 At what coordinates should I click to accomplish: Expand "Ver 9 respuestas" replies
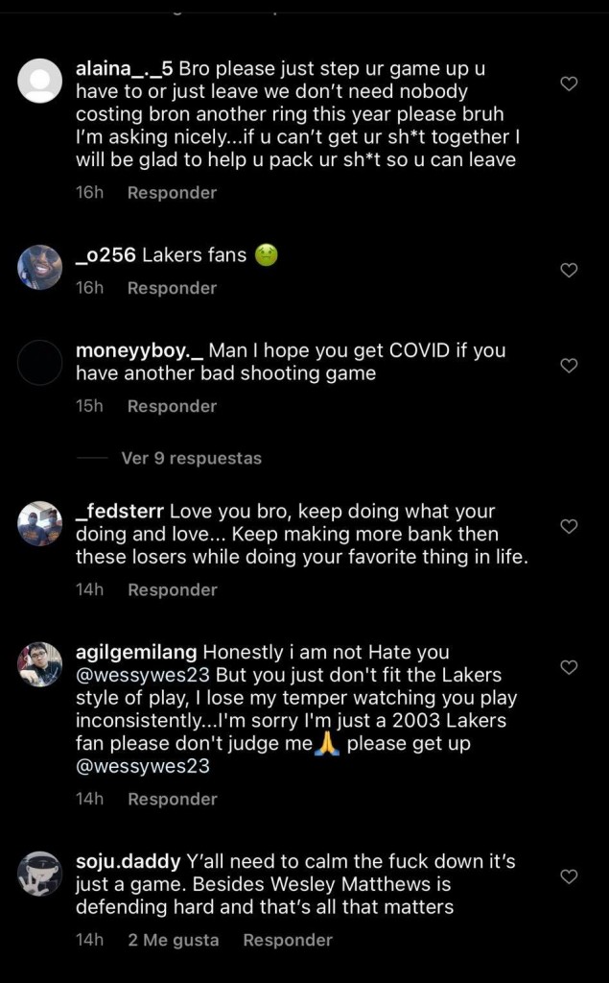click(x=191, y=459)
